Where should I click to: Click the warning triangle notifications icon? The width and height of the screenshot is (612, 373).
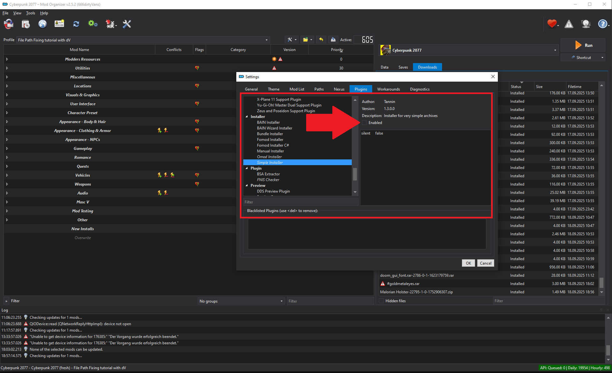pyautogui.click(x=569, y=24)
